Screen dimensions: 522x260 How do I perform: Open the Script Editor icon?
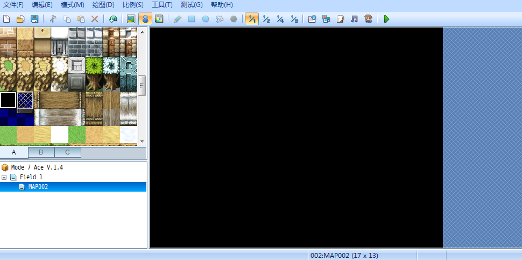click(x=340, y=19)
